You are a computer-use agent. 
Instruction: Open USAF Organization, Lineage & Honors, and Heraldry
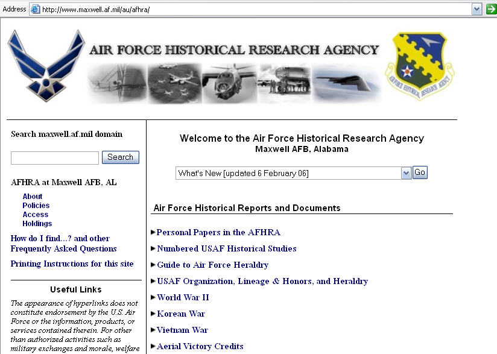coord(262,281)
